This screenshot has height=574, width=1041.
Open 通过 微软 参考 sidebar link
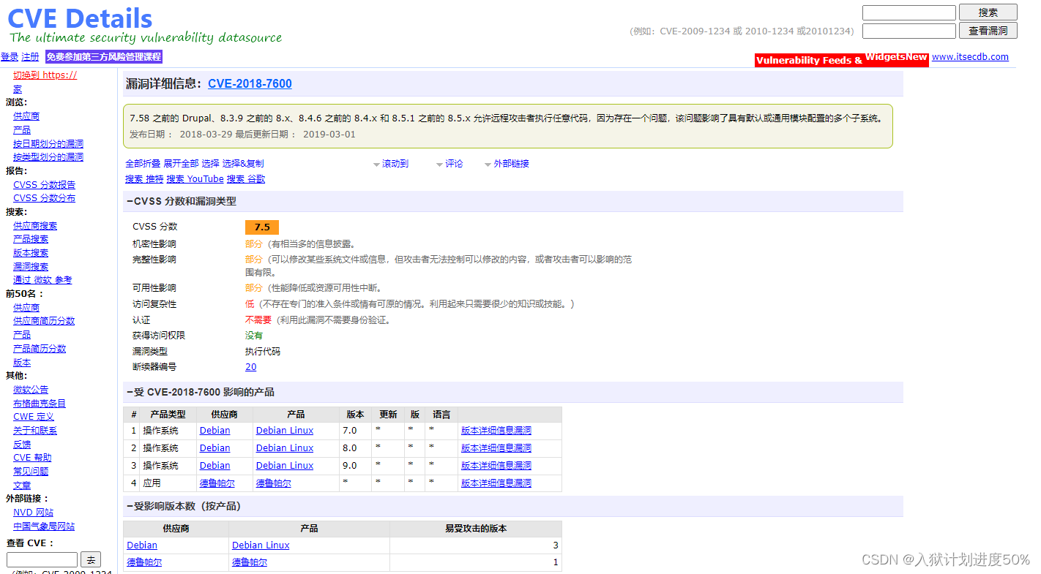(x=42, y=280)
